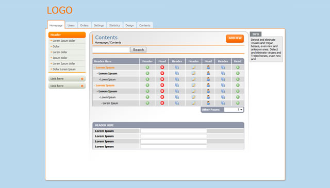Screen dimensions: 330x188
Task: Click the orange icon on first 'Link here' button
Action: [82, 79]
